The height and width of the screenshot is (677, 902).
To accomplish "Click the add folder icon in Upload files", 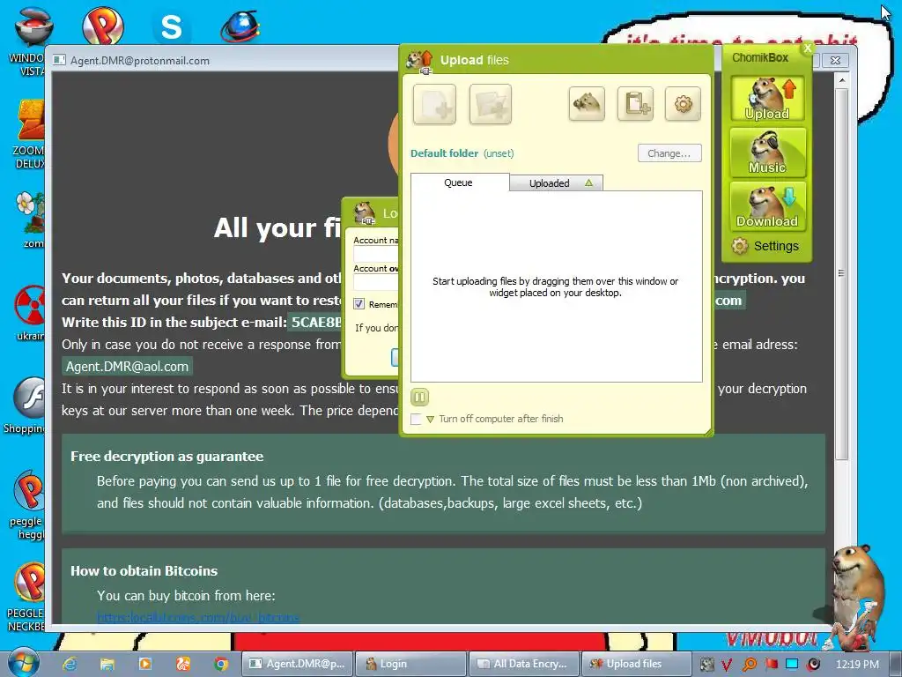I will (490, 104).
